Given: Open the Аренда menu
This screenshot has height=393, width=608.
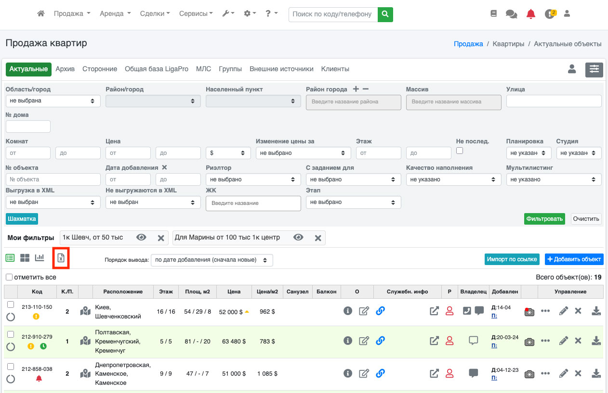Looking at the screenshot, I should click(115, 14).
